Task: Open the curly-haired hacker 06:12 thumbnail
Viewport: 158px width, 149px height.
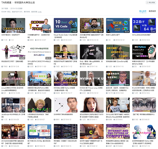Action: [x=39, y=105]
